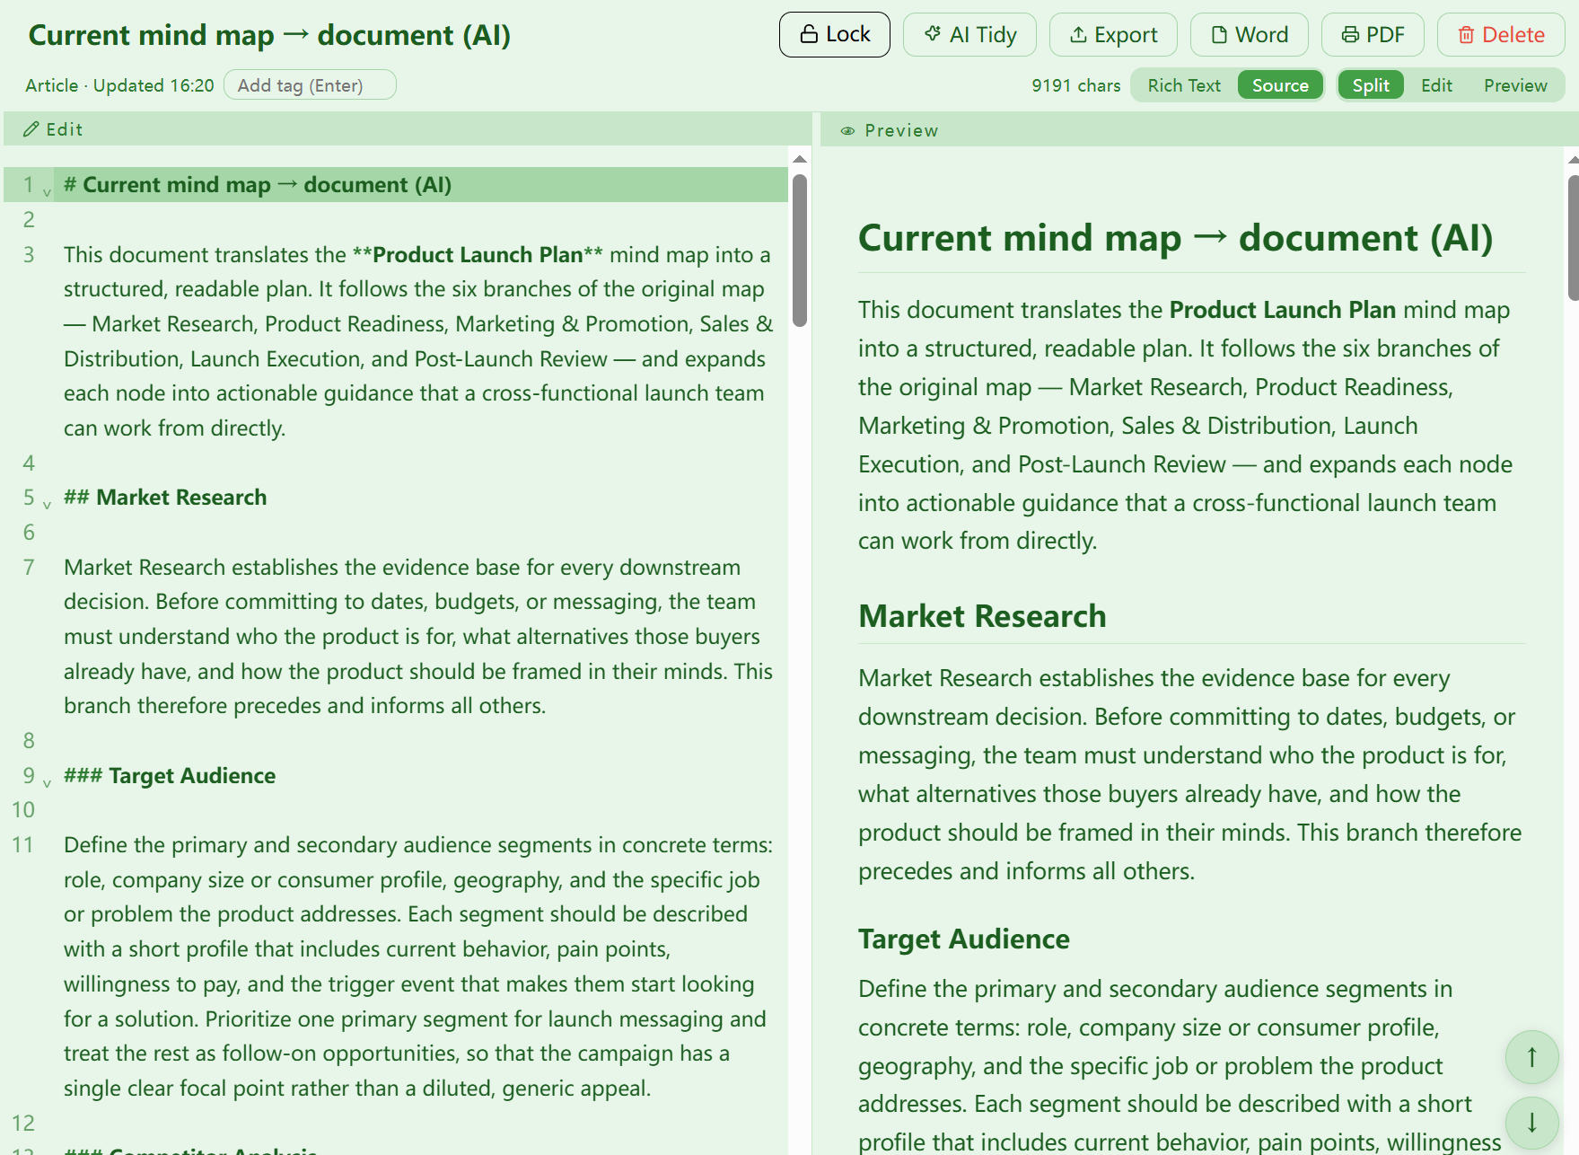Switch to Edit-only view in the top toolbar

[x=1436, y=85]
